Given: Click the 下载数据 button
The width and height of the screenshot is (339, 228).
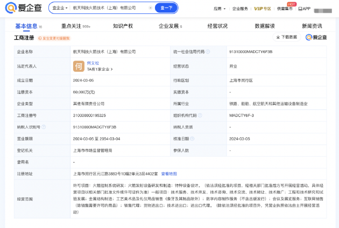Looking at the screenshot, I should point(286,37).
